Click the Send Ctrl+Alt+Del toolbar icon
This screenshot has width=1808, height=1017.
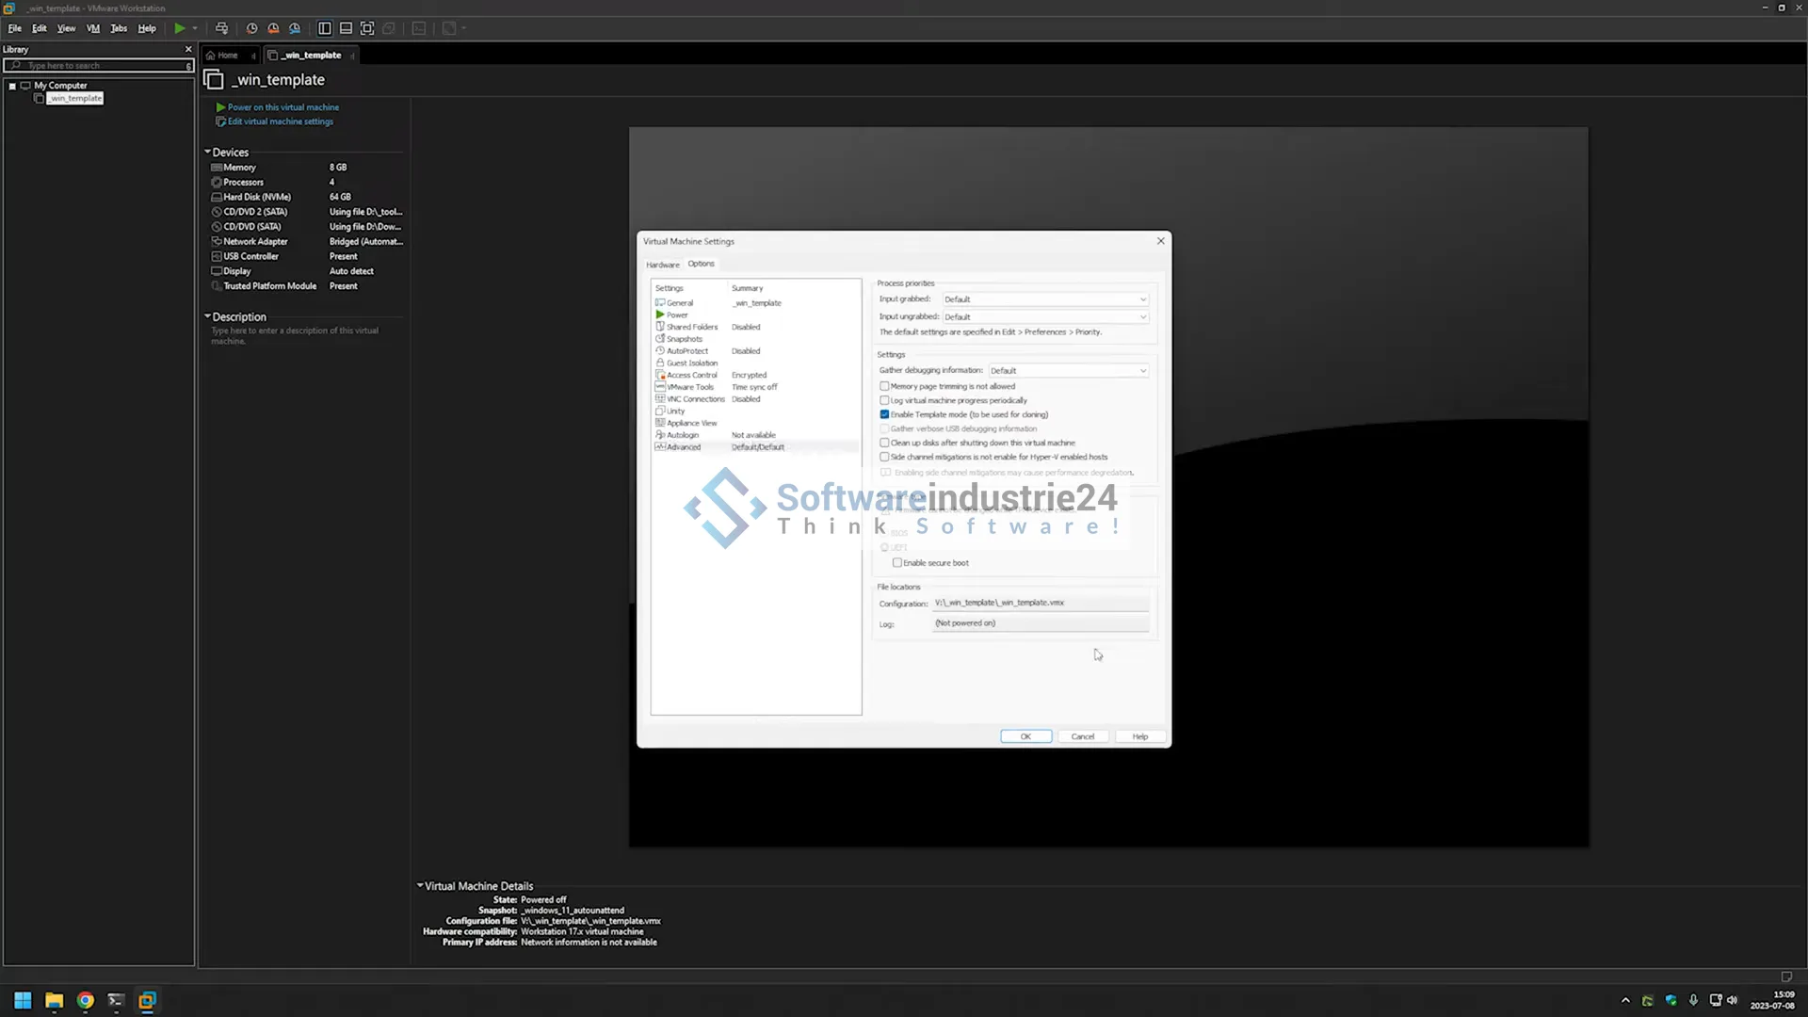pyautogui.click(x=221, y=28)
